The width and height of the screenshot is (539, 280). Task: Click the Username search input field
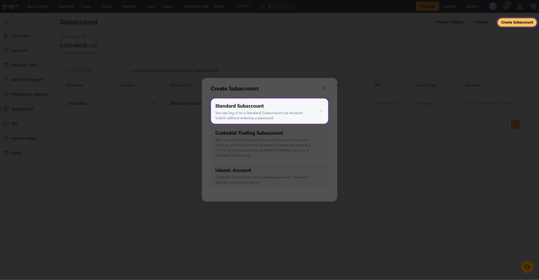(92, 70)
